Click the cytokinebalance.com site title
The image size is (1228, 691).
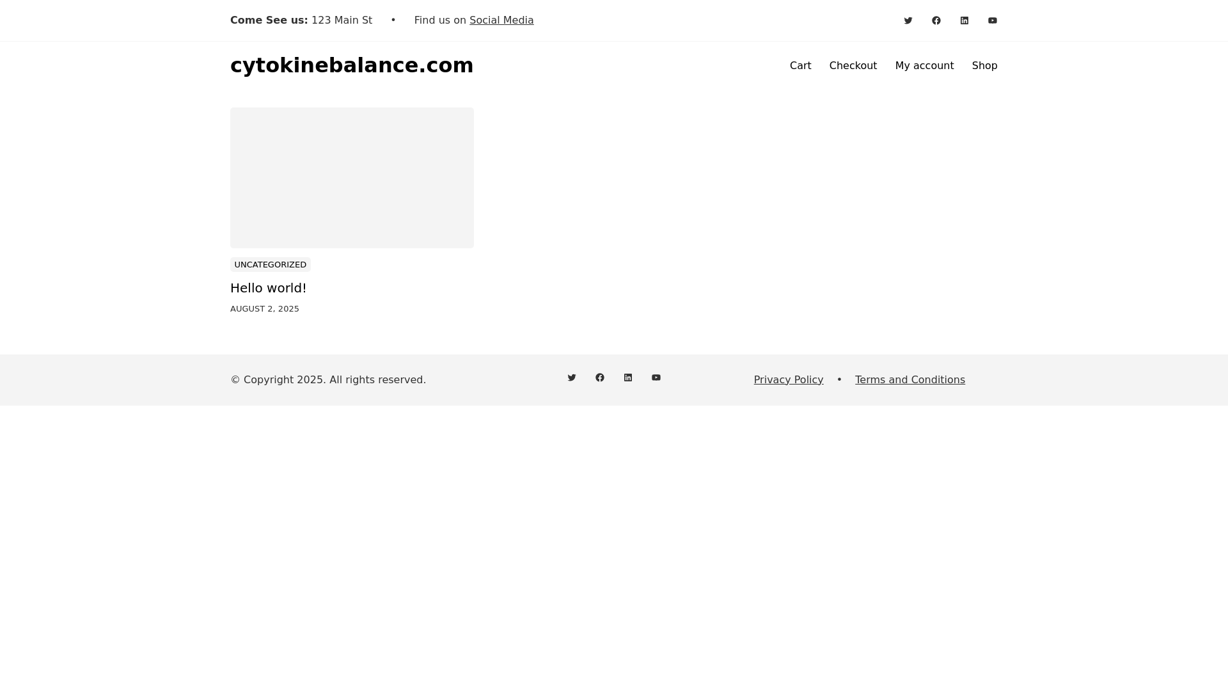[x=352, y=65]
